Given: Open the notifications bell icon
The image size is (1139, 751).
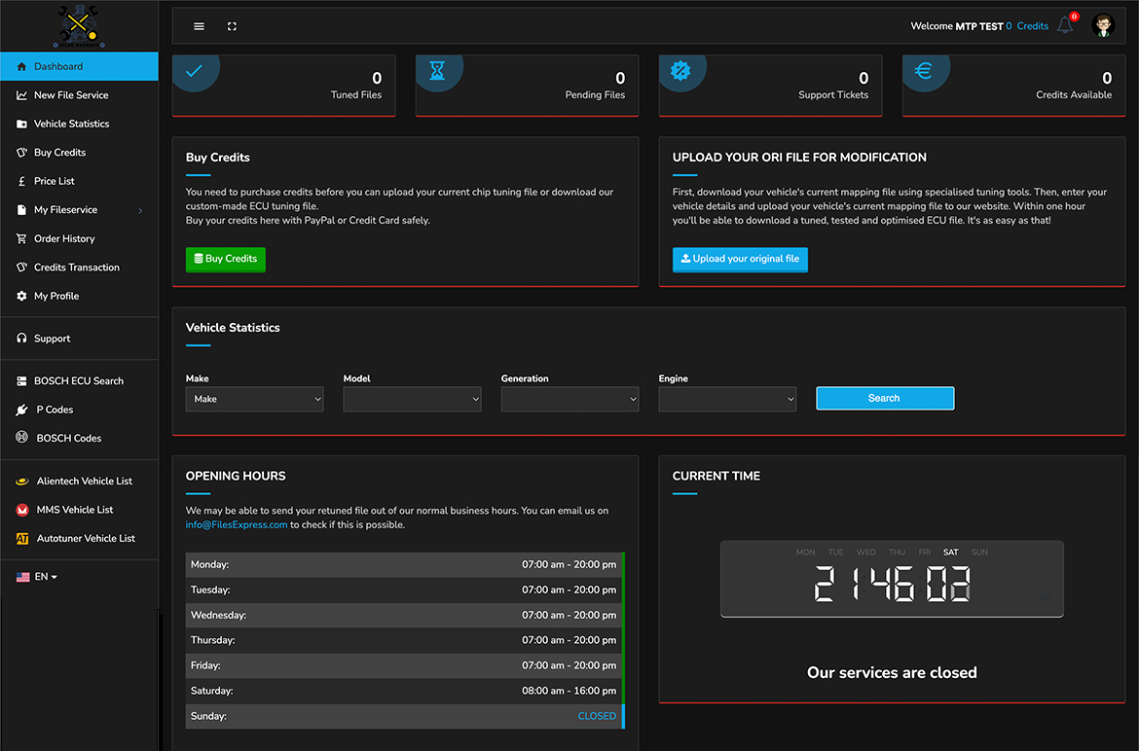Looking at the screenshot, I should (x=1065, y=26).
